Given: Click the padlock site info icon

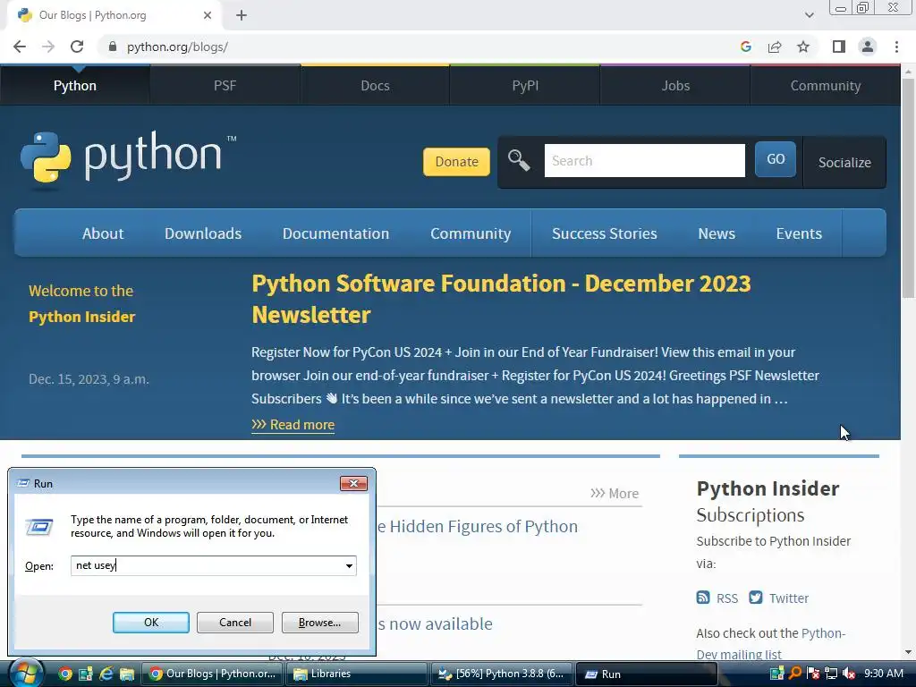Looking at the screenshot, I should (x=112, y=47).
